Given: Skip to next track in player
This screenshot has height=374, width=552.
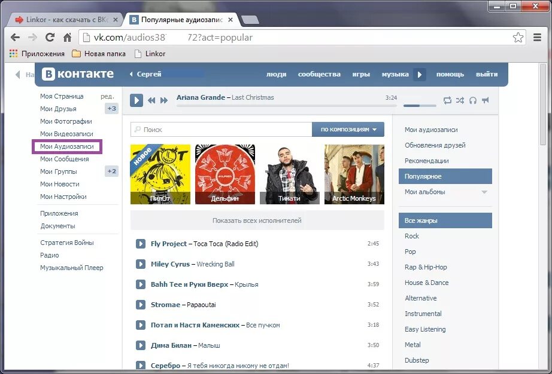Looking at the screenshot, I should pos(164,100).
